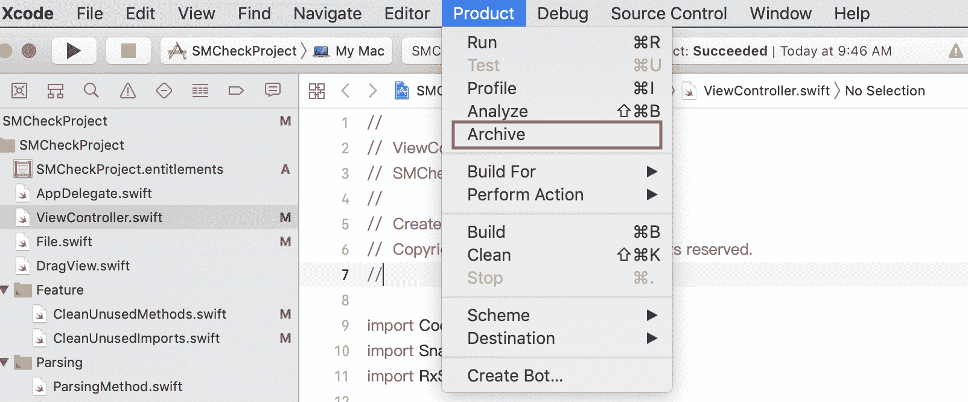Open the Debug navigator lines icon
Image resolution: width=968 pixels, height=402 pixels.
click(200, 91)
